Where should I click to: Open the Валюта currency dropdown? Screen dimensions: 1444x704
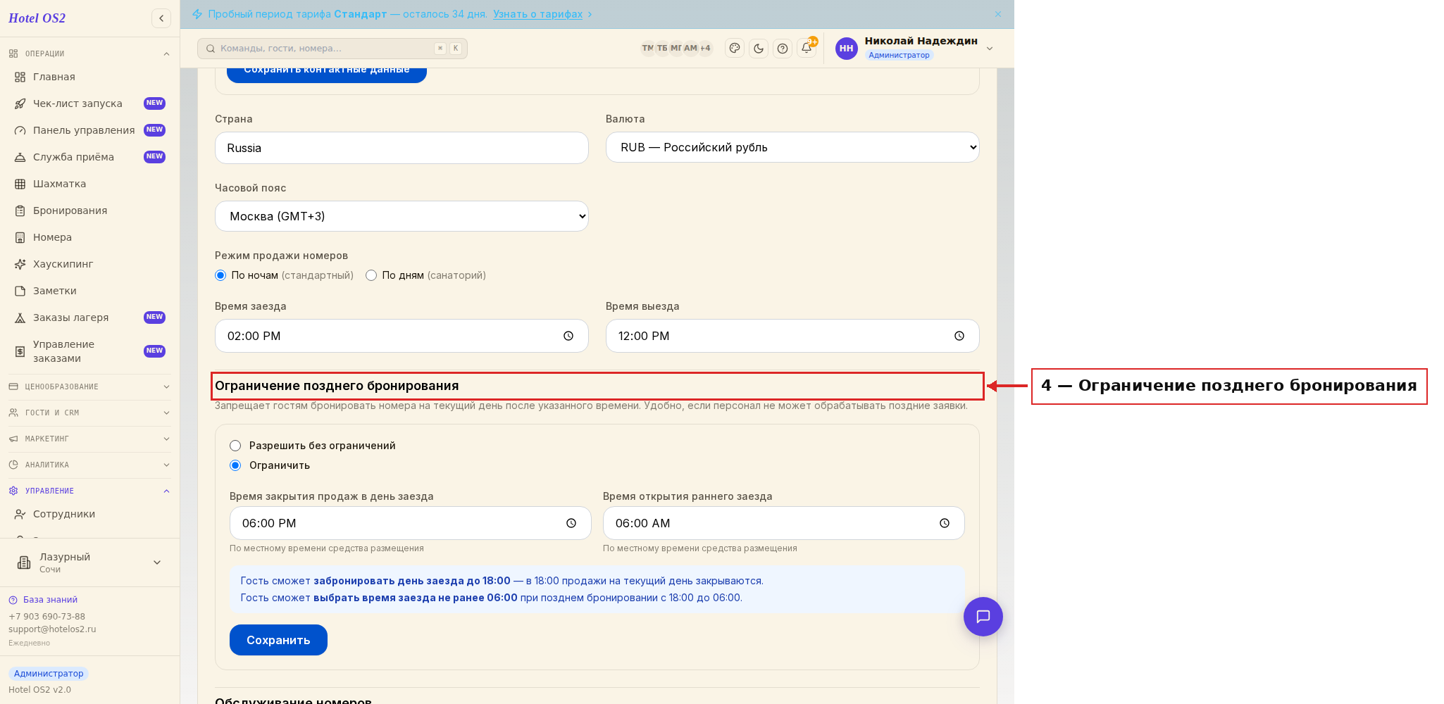point(792,147)
